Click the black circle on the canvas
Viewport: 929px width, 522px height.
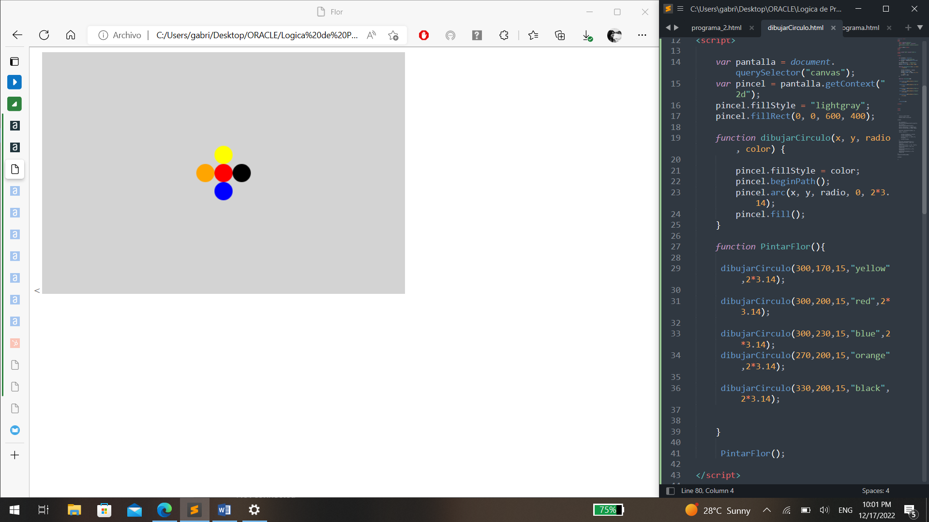click(x=241, y=173)
